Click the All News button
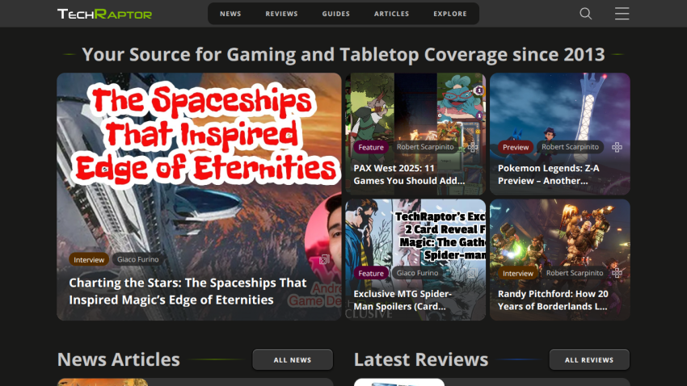Image resolution: width=687 pixels, height=386 pixels. (x=293, y=359)
